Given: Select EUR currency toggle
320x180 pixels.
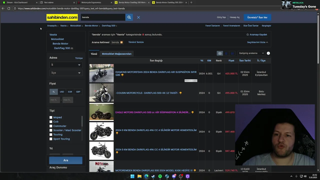Looking at the screenshot, I should 70,92.
